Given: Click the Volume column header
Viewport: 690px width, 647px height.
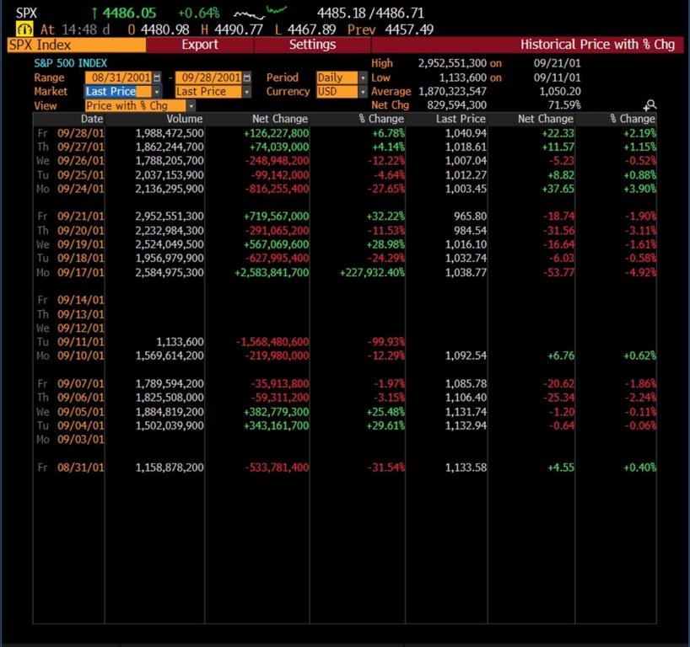Looking at the screenshot, I should point(185,119).
